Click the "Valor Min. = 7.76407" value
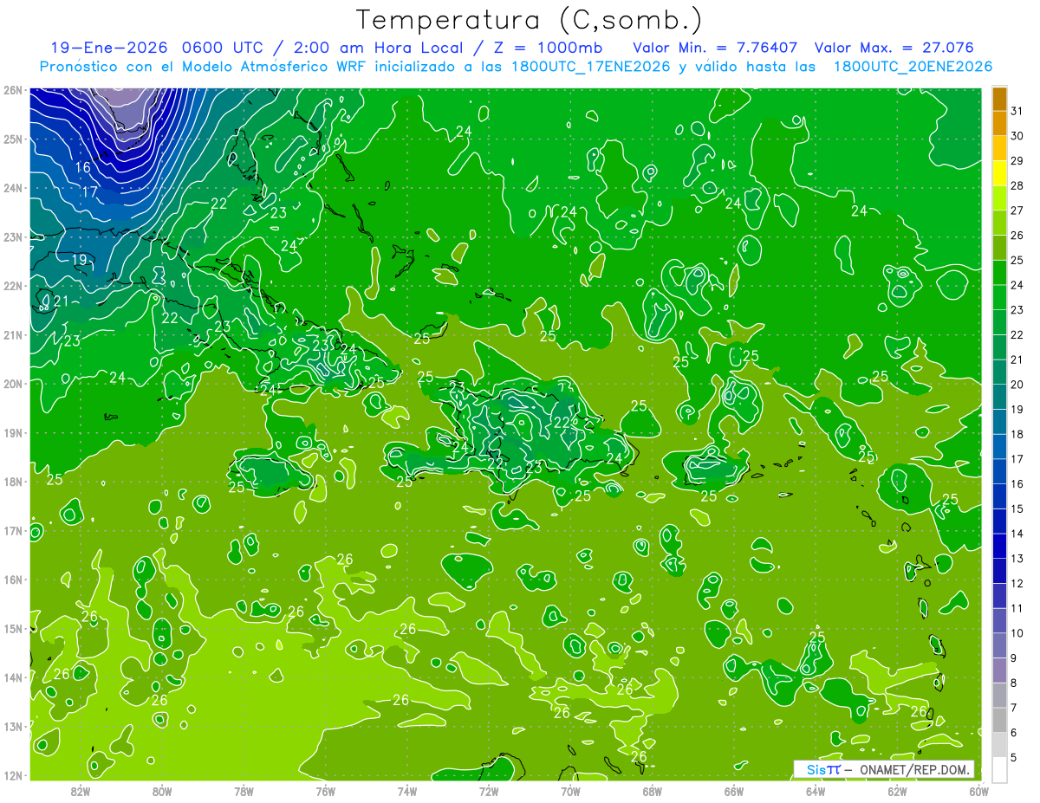Image resolution: width=1040 pixels, height=803 pixels. pos(715,48)
